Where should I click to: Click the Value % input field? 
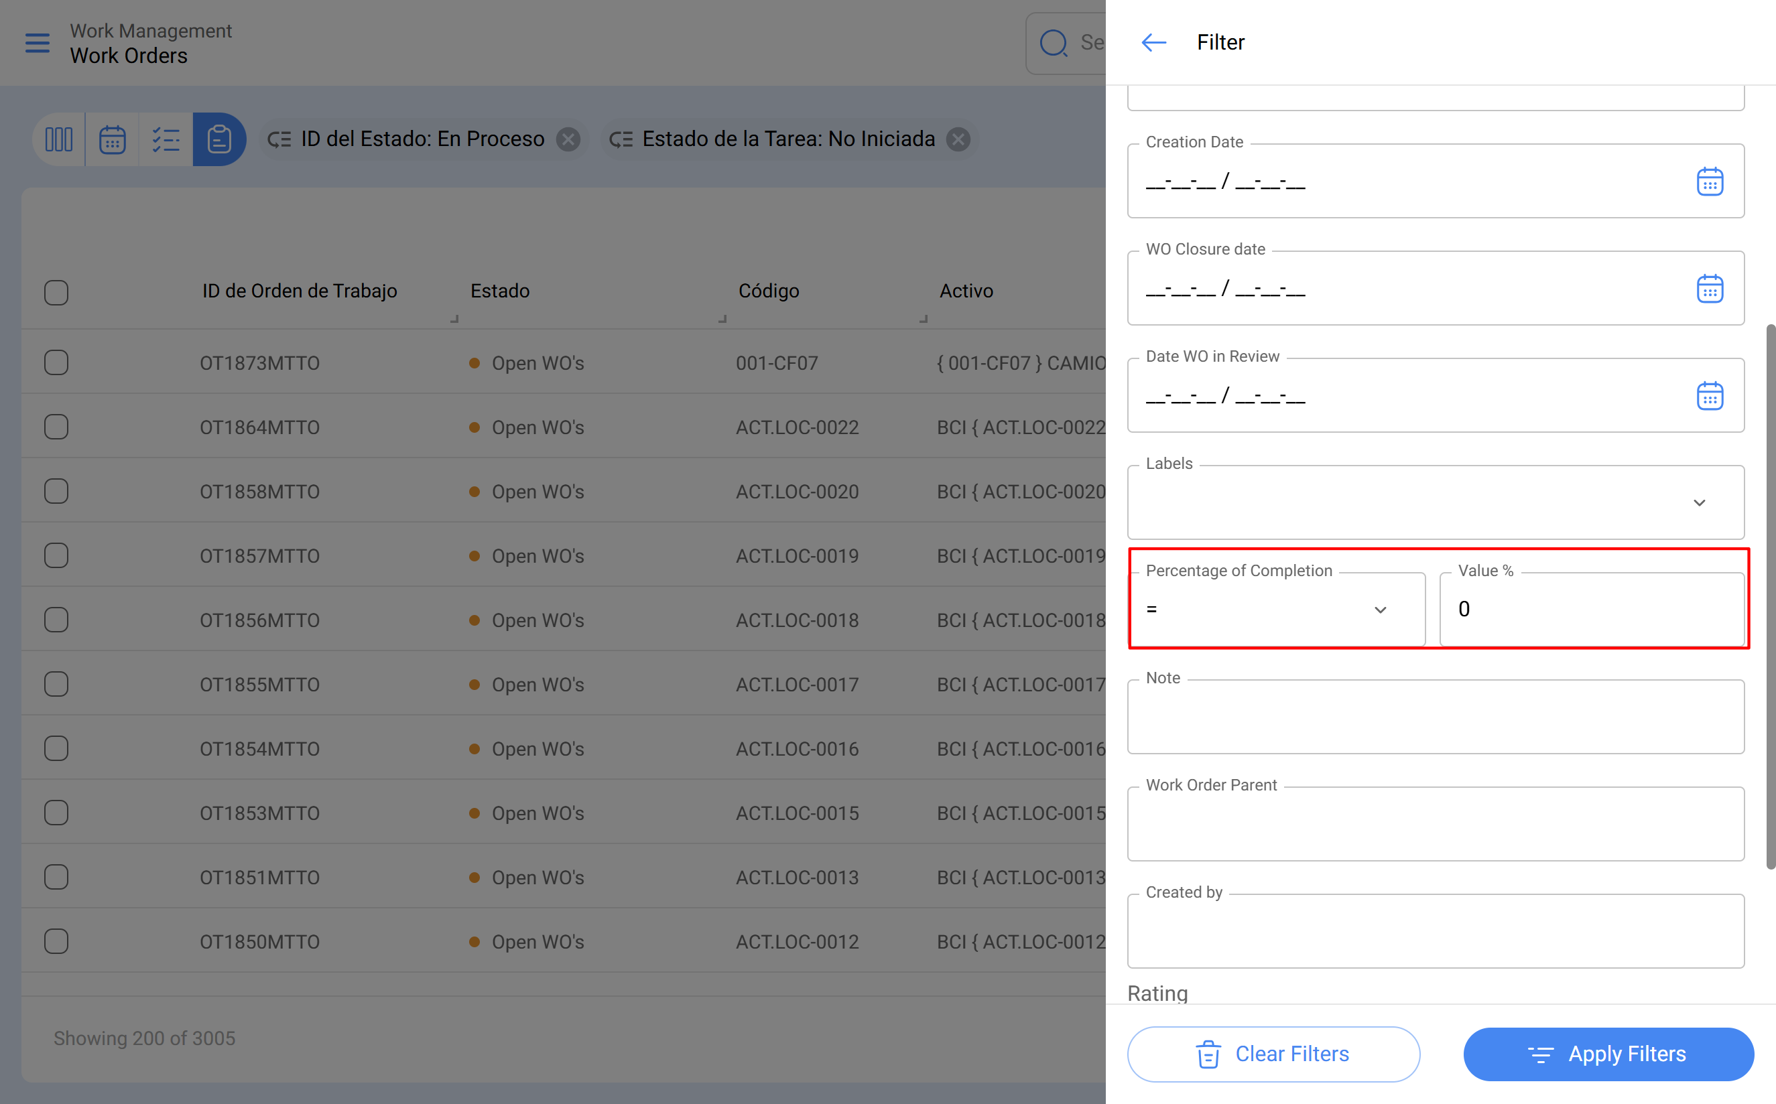coord(1592,610)
